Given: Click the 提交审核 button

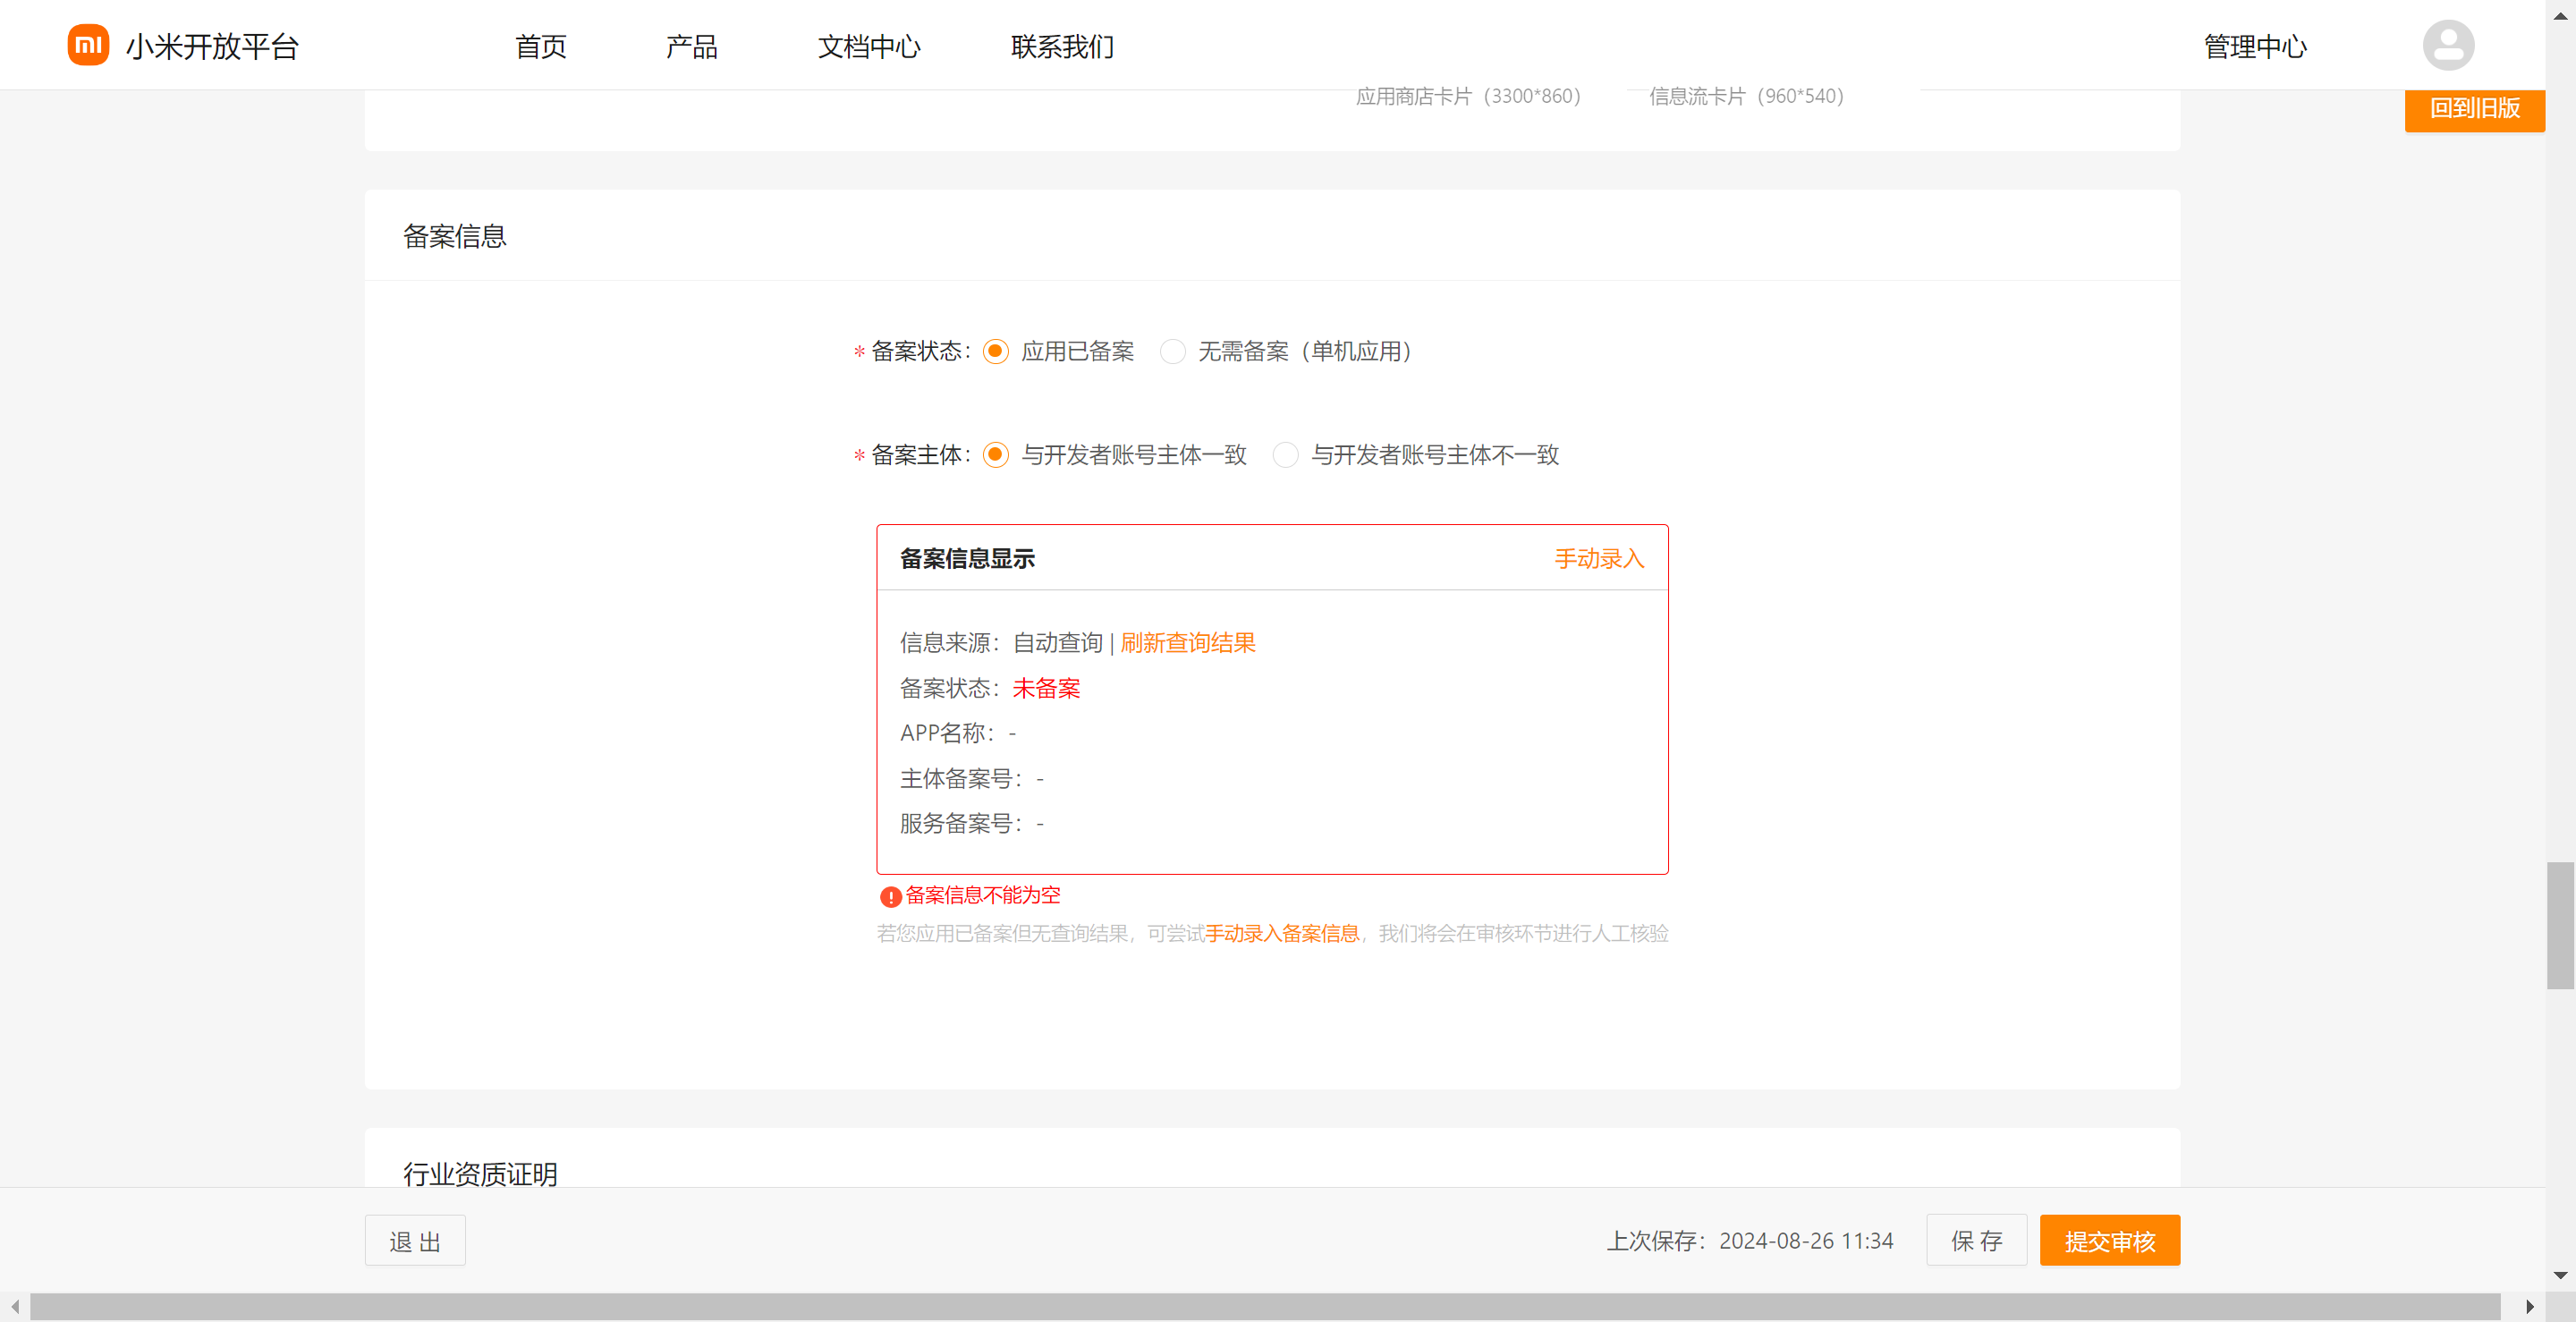Looking at the screenshot, I should click(2109, 1240).
